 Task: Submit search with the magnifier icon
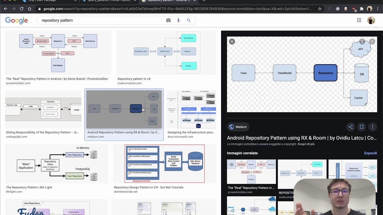(189, 20)
